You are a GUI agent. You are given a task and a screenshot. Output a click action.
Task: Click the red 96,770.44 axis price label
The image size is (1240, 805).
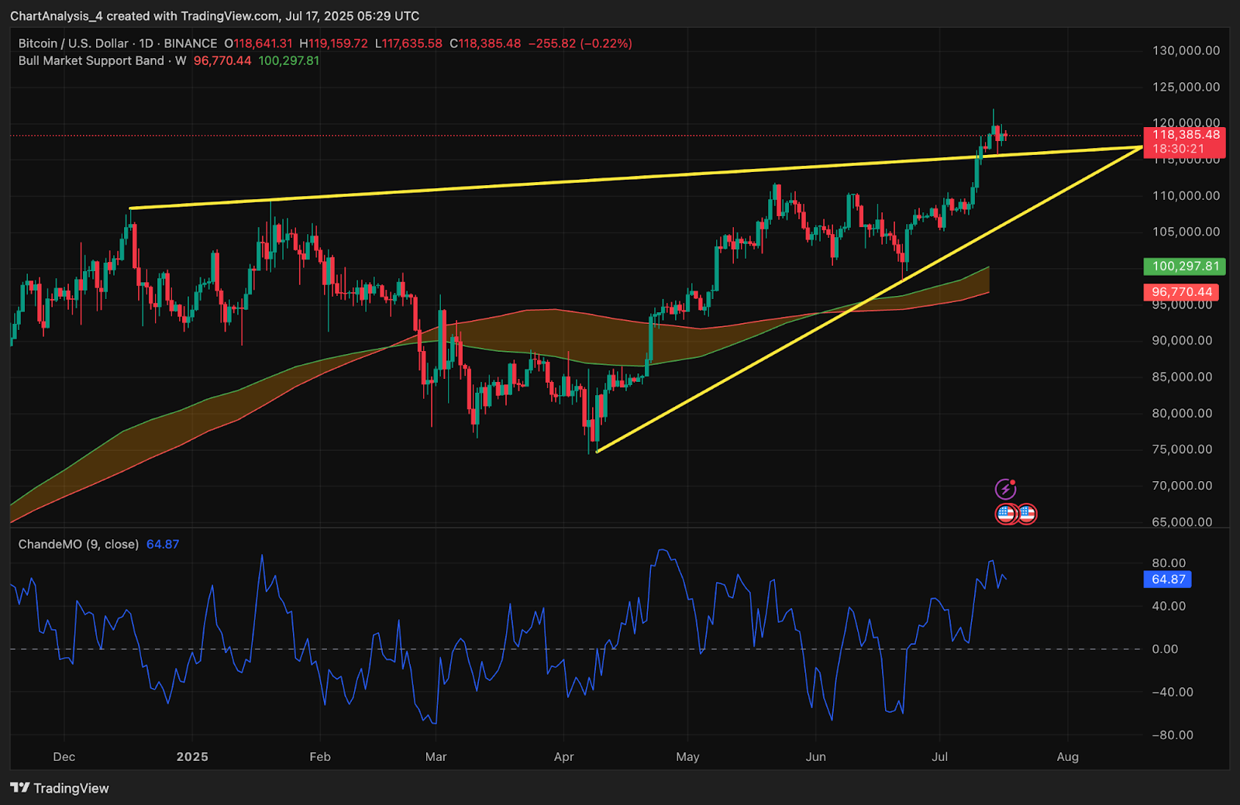coord(1181,292)
